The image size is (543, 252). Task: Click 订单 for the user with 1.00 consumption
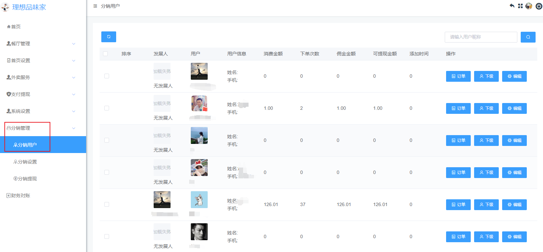point(458,108)
